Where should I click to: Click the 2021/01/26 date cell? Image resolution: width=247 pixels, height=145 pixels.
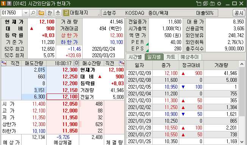(139, 141)
